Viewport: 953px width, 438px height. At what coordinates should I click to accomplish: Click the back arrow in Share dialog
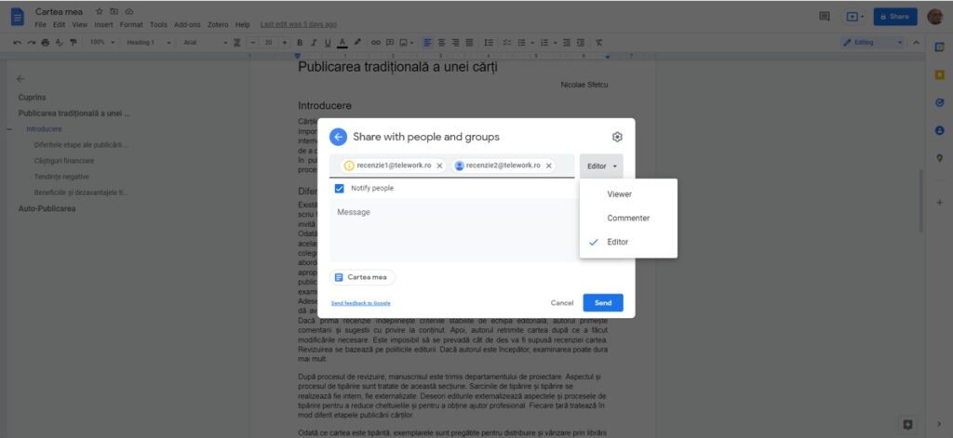(338, 137)
